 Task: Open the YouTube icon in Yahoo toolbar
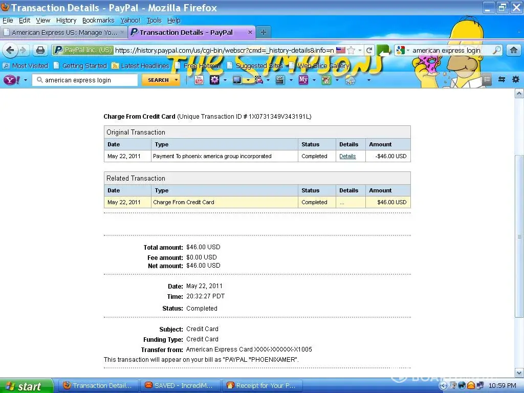199,80
